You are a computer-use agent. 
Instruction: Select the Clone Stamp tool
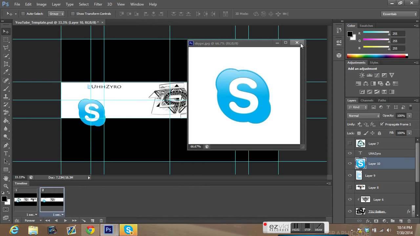6,97
